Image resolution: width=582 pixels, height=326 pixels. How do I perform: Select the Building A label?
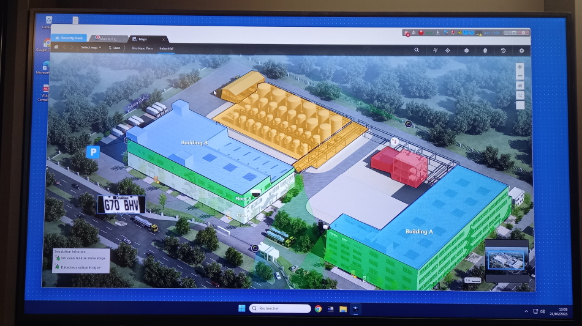click(x=419, y=232)
